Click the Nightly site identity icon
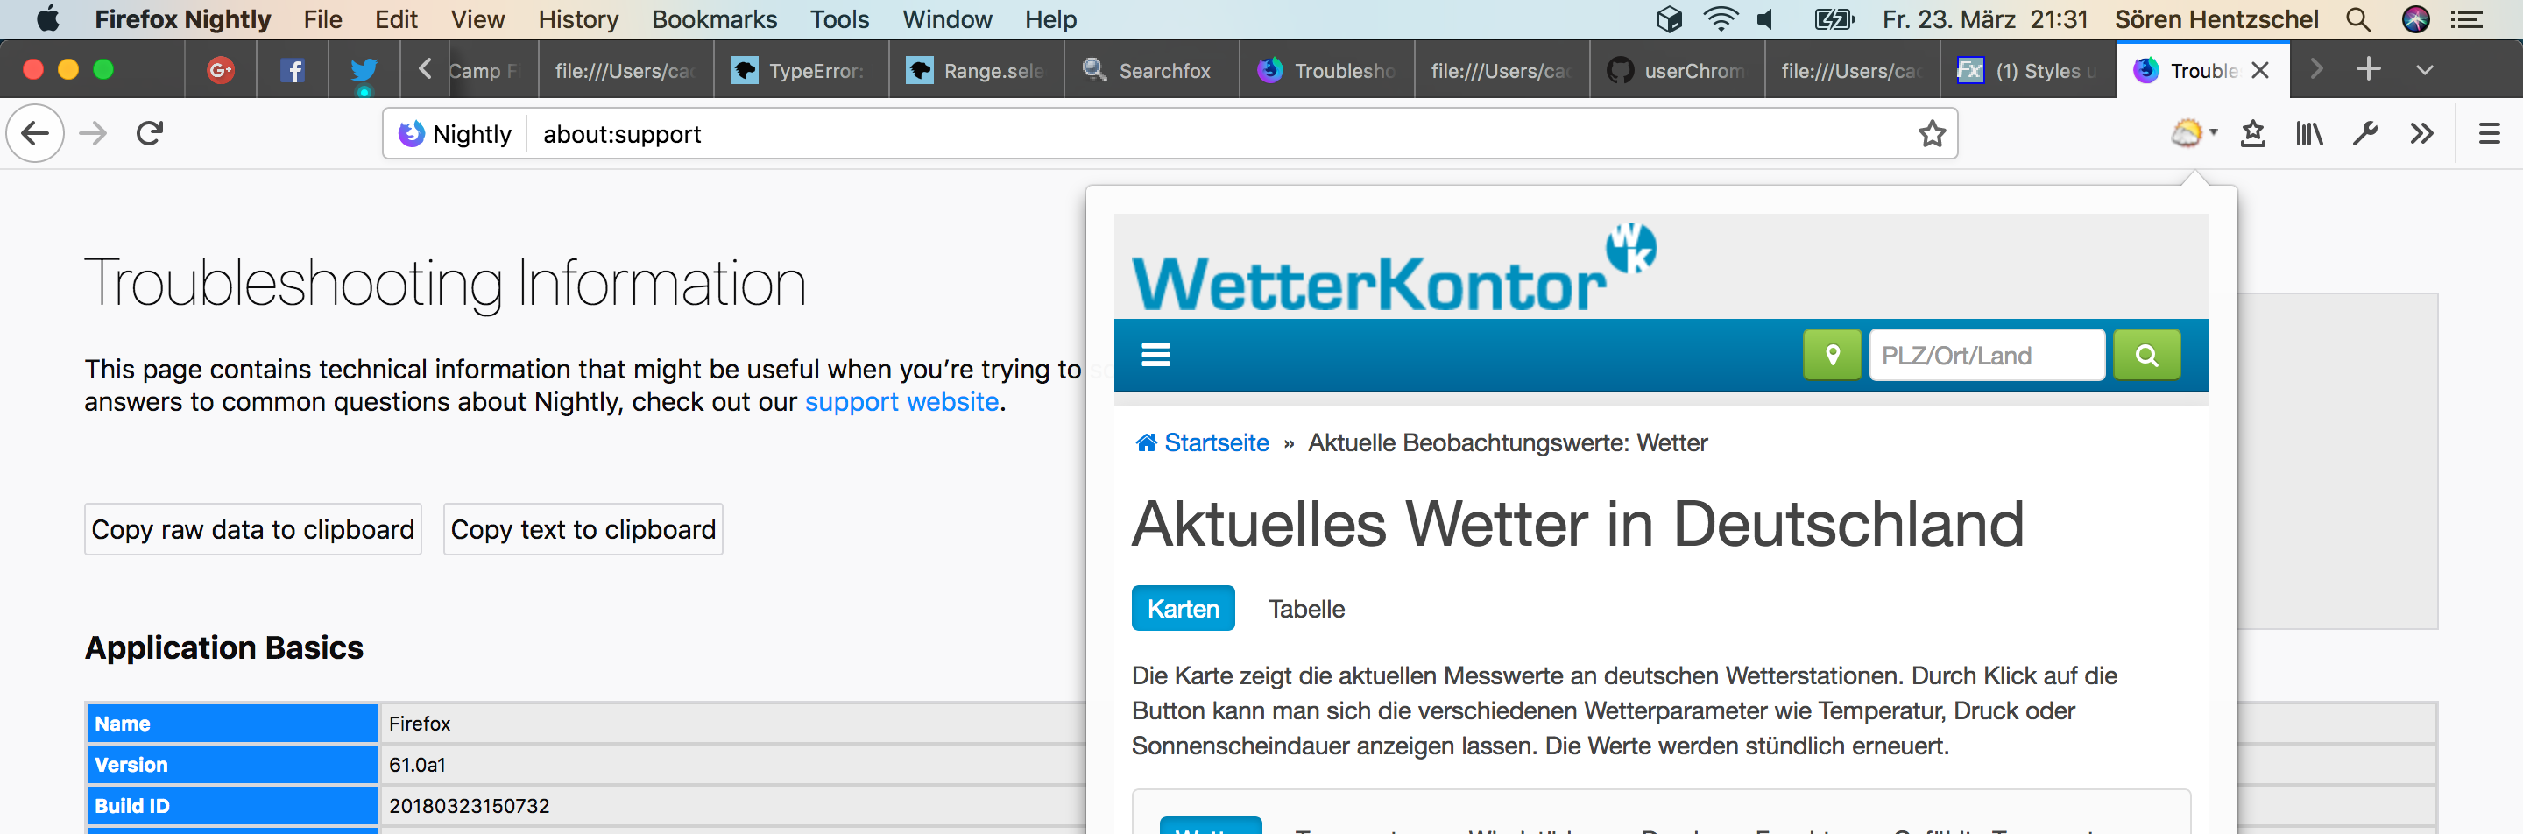Viewport: 2523px width, 834px height. [412, 133]
